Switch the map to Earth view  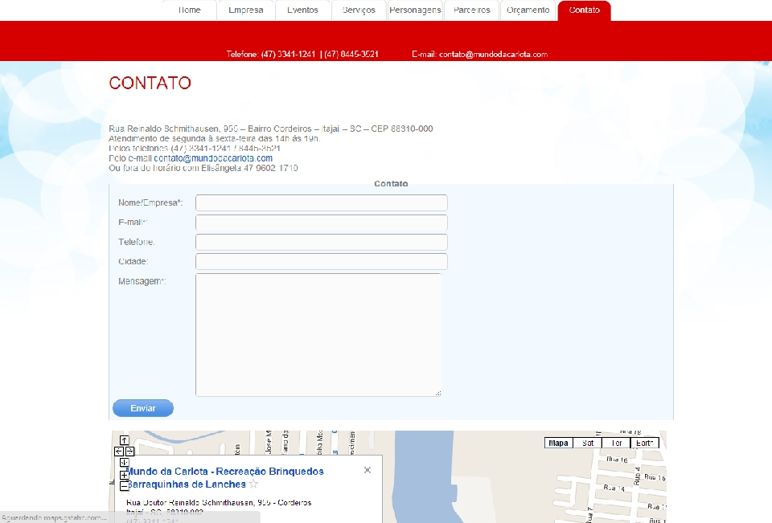pos(645,443)
